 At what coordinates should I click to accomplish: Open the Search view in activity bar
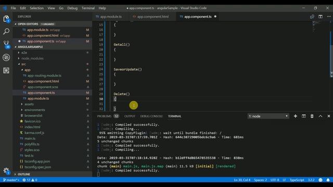[6, 32]
